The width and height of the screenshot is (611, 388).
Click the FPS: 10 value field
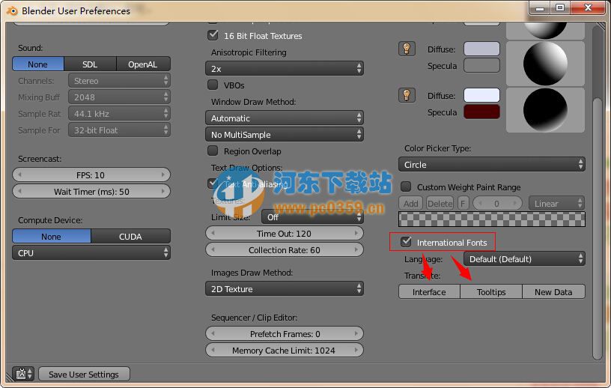click(x=91, y=175)
